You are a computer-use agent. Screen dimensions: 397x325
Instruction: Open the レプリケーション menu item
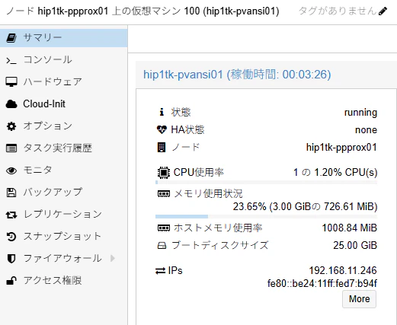(63, 215)
